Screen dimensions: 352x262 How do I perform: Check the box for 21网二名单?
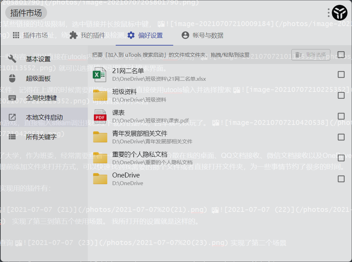click(341, 74)
